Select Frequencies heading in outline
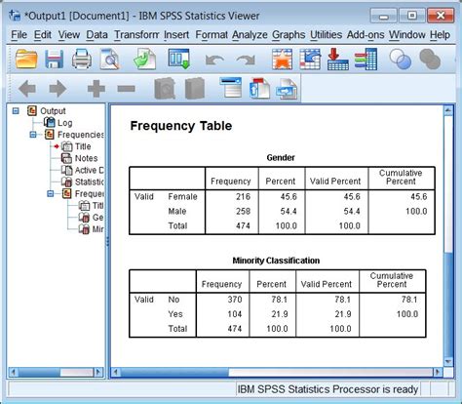The image size is (462, 404). 81,135
